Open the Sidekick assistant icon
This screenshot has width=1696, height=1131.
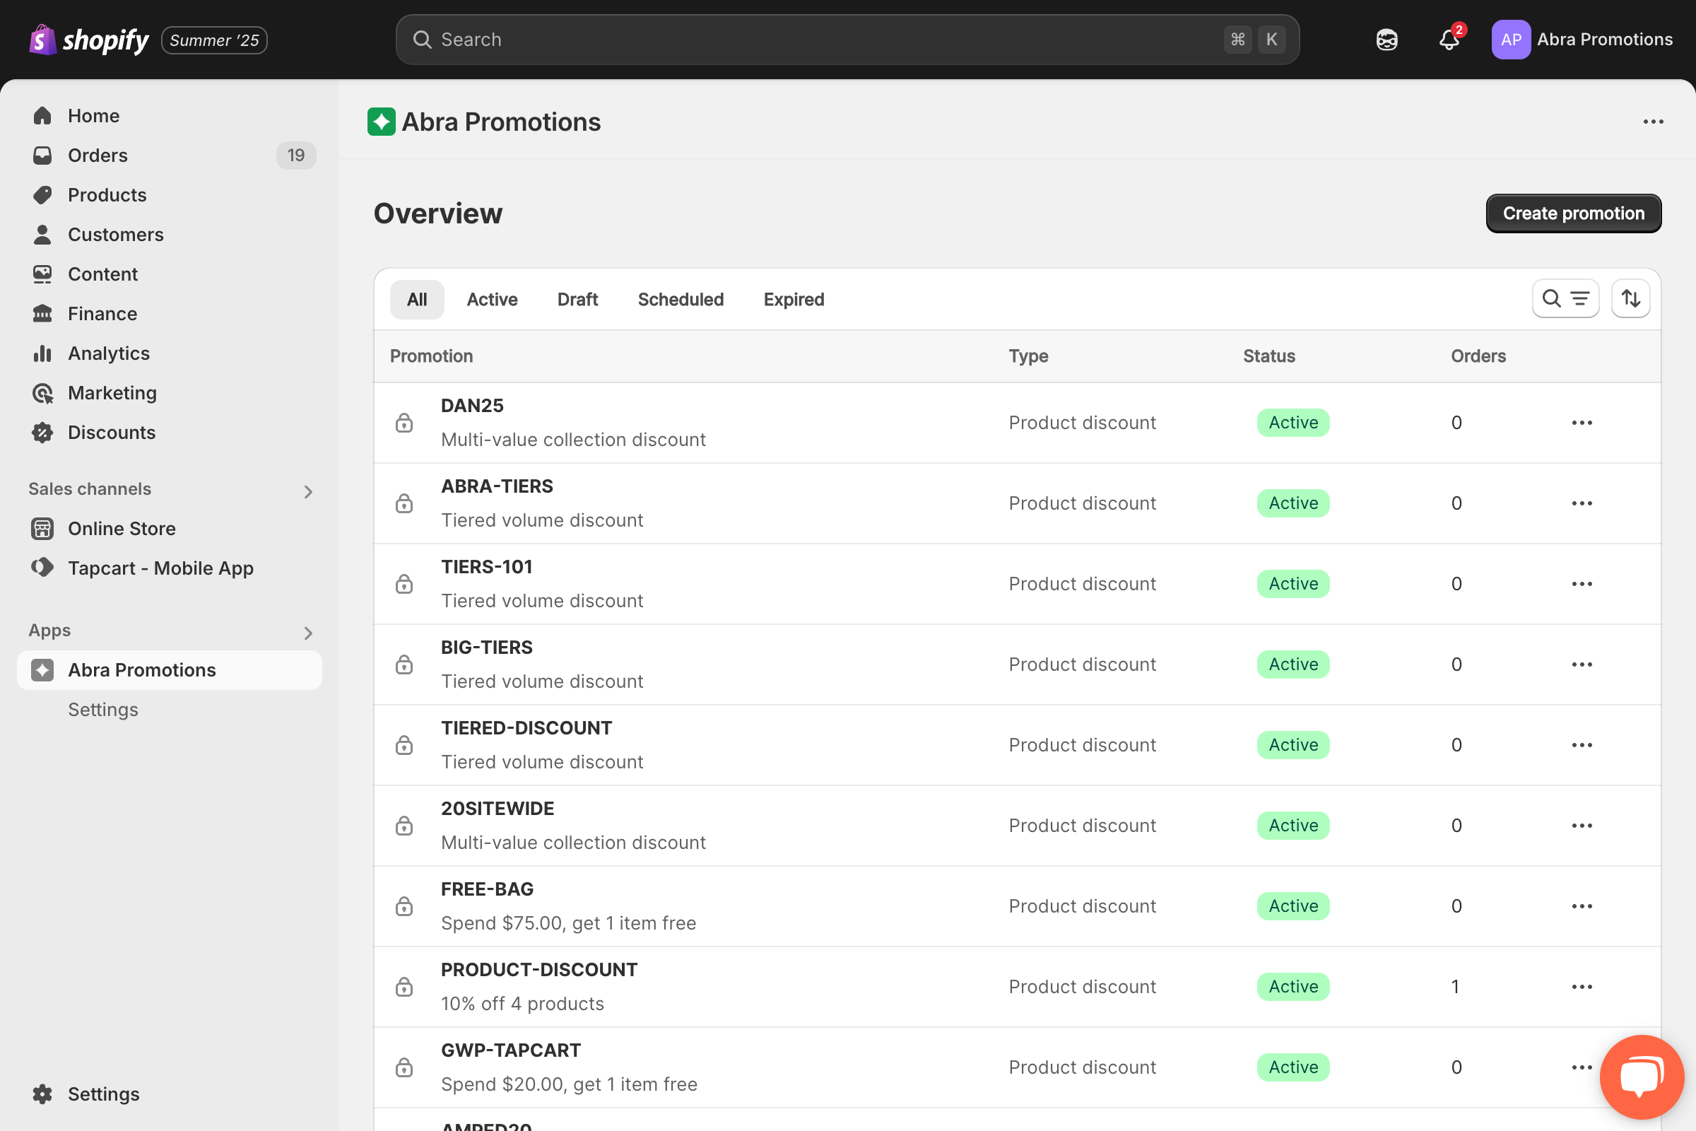coord(1386,40)
